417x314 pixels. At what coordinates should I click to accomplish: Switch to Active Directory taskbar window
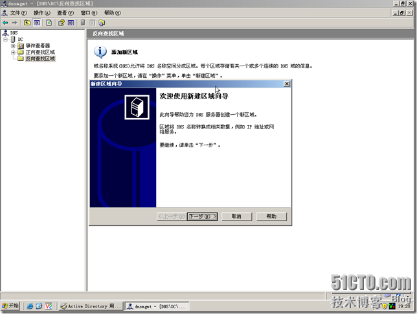(91, 306)
